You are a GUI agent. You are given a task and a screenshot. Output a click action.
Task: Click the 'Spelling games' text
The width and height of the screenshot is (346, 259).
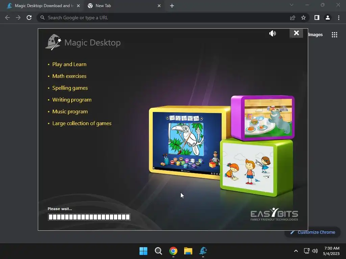pyautogui.click(x=70, y=88)
